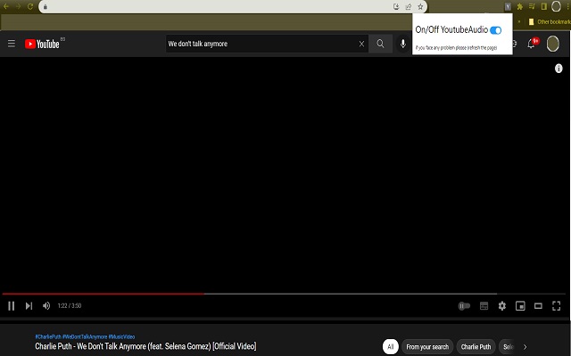View site information lock icon
Image resolution: width=571 pixels, height=356 pixels.
(x=46, y=6)
